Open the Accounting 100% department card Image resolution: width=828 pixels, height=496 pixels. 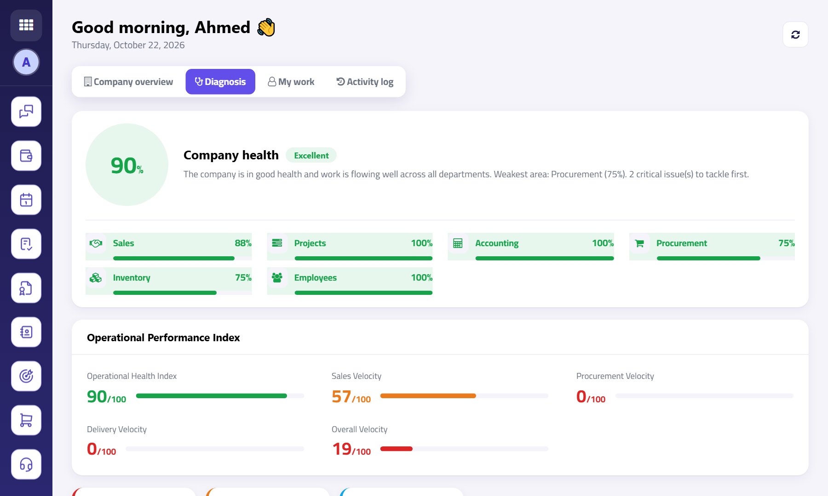pyautogui.click(x=531, y=247)
